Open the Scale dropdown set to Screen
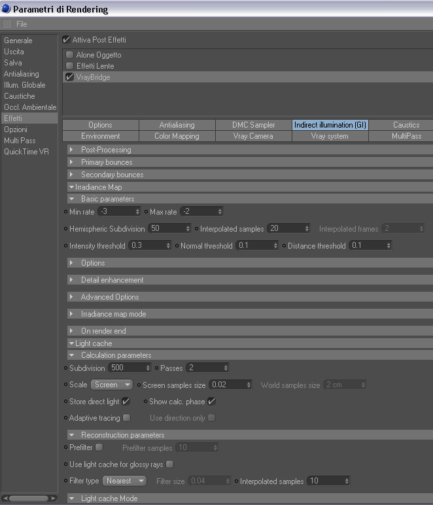The width and height of the screenshot is (433, 505). 112,385
